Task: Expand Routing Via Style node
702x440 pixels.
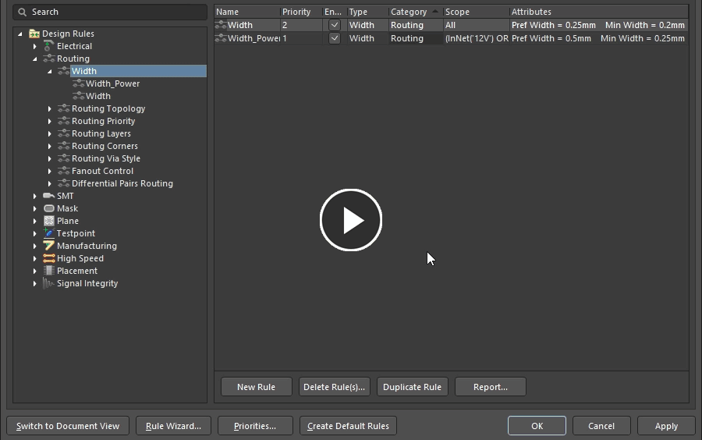Action: click(50, 159)
